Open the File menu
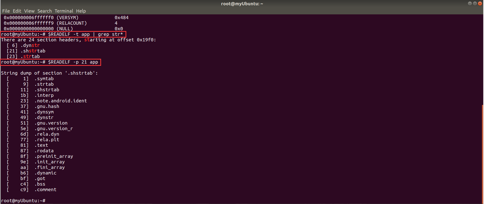Image resolution: width=484 pixels, height=204 pixels. coord(6,11)
